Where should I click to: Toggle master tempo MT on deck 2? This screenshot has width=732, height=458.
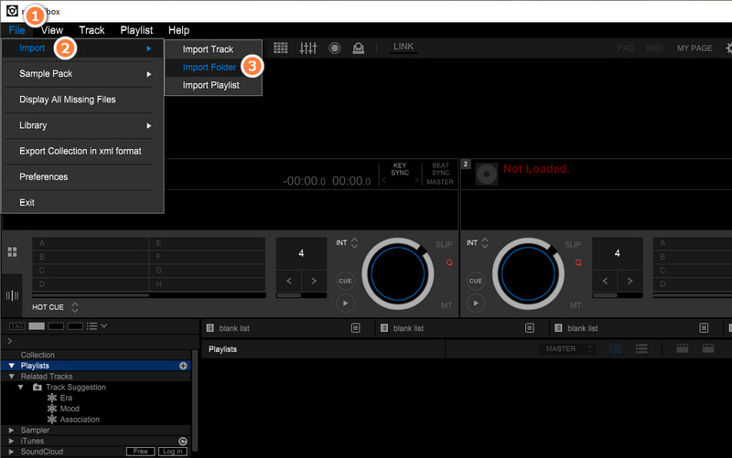(576, 305)
